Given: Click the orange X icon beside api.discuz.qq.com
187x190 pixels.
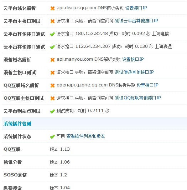Looking at the screenshot, I should (52, 8).
